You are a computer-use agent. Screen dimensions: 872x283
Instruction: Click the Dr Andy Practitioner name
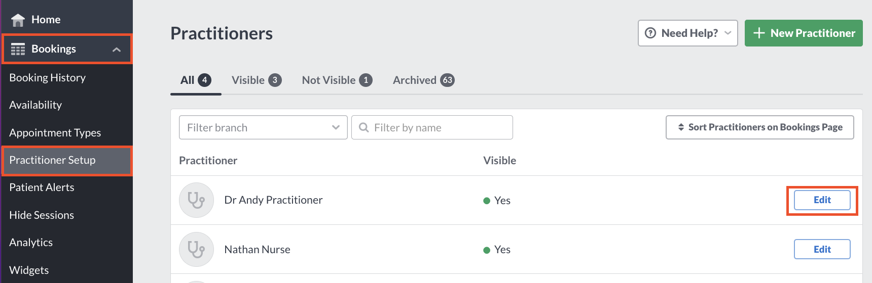point(273,200)
